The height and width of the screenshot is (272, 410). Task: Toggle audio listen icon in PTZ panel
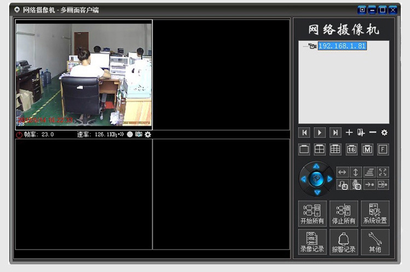tap(343, 185)
